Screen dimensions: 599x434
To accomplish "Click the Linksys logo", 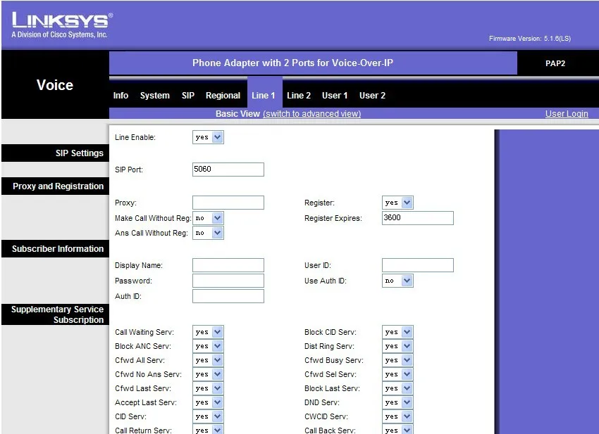I will click(62, 25).
